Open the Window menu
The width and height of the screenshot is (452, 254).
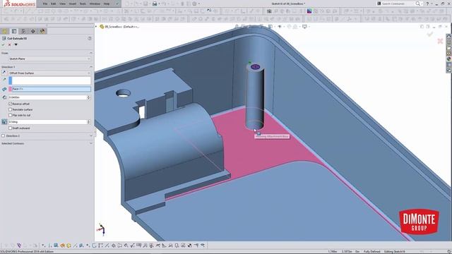tap(95, 4)
